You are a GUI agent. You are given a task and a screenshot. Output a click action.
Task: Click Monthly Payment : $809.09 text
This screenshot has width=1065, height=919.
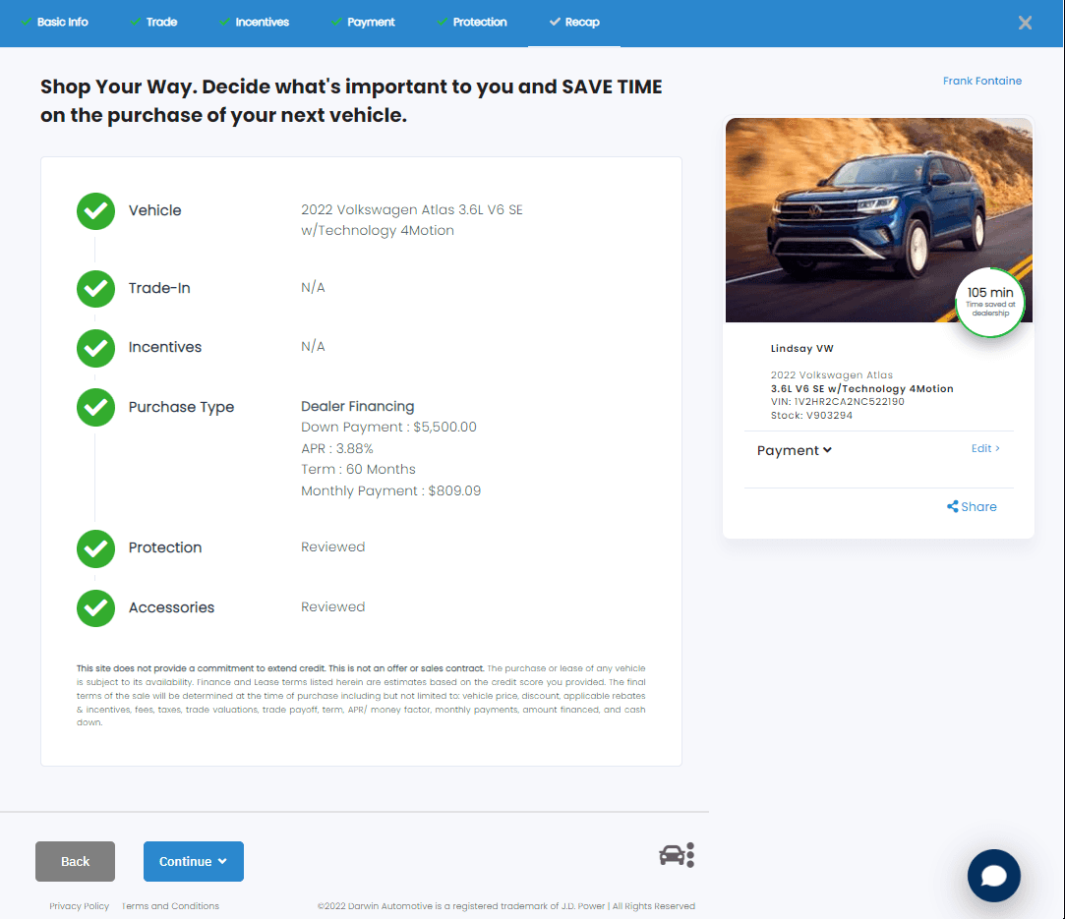coord(391,490)
